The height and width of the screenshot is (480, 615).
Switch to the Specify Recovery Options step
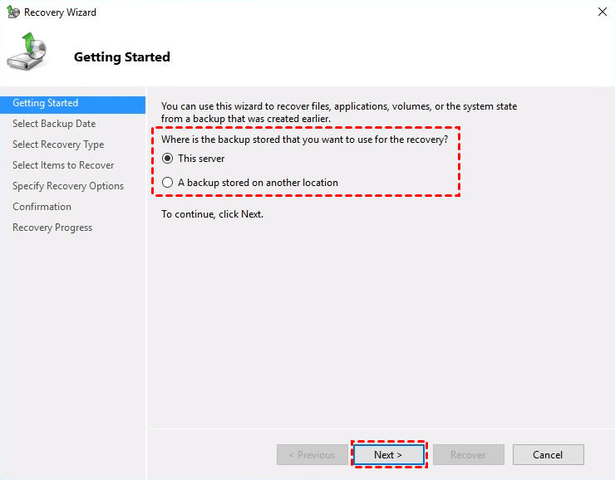pos(68,186)
